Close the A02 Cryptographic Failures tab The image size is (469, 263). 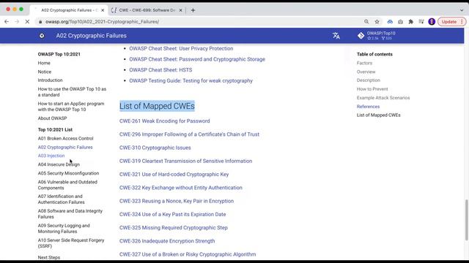click(103, 10)
